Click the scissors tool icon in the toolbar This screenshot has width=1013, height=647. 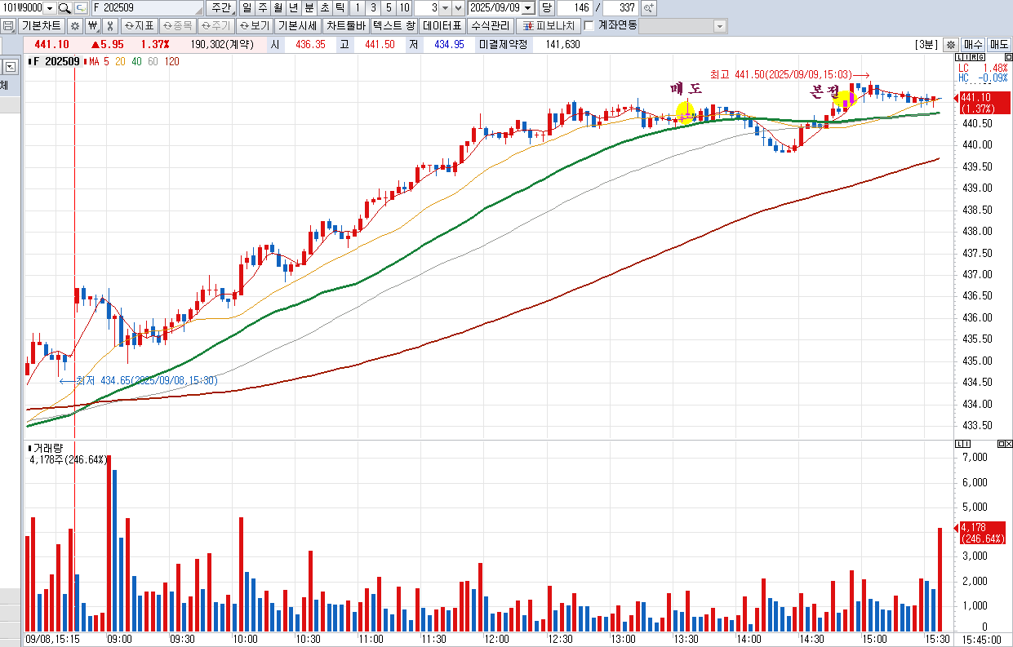(109, 25)
